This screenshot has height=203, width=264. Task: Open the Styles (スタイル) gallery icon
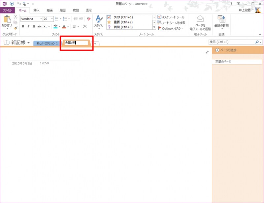[x=99, y=22]
